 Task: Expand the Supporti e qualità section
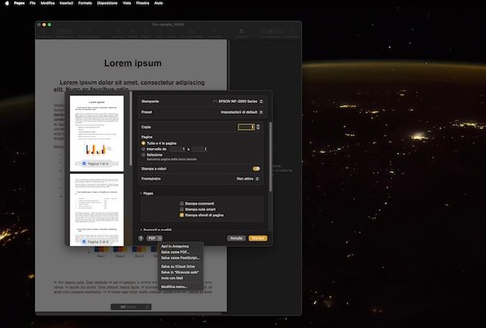(x=141, y=230)
